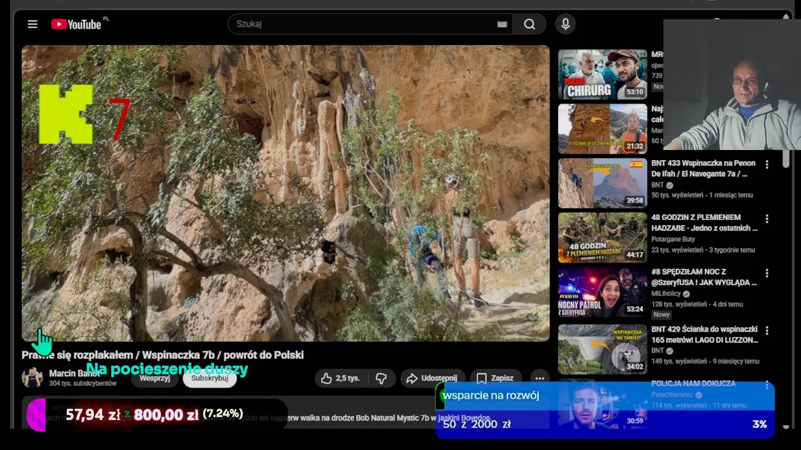
Task: Open Marcin Banot channel name link
Action: [74, 374]
